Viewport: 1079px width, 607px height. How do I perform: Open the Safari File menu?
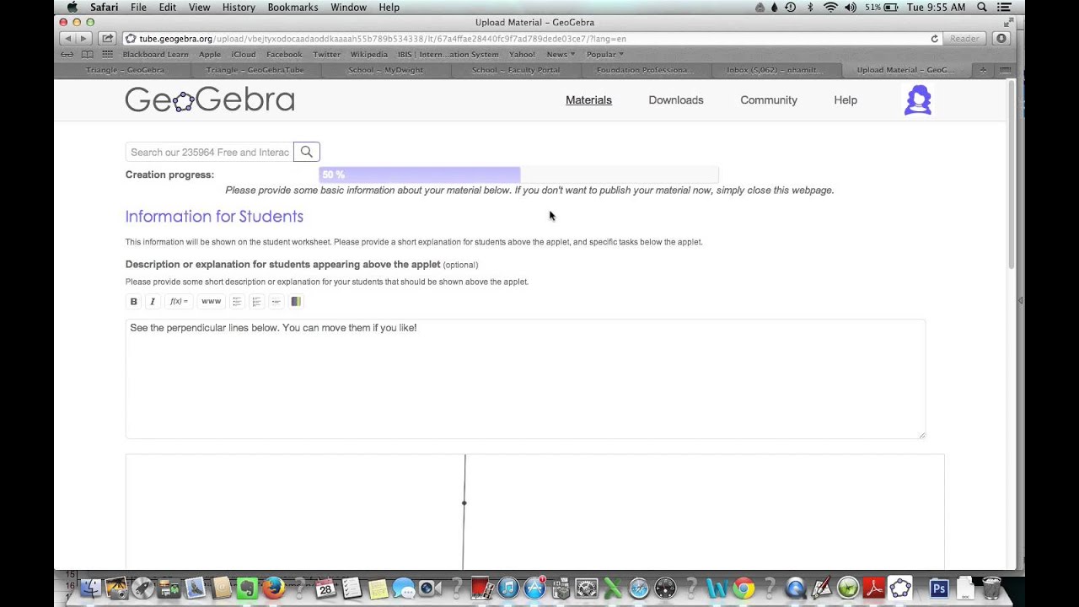coord(138,8)
